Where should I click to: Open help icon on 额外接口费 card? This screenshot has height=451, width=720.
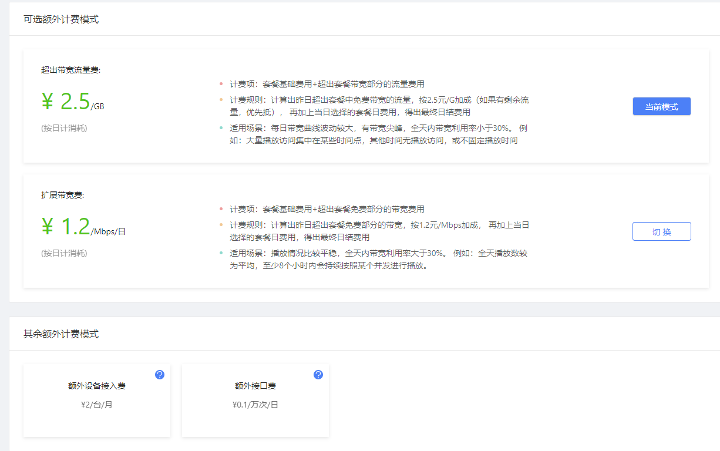[x=318, y=375]
